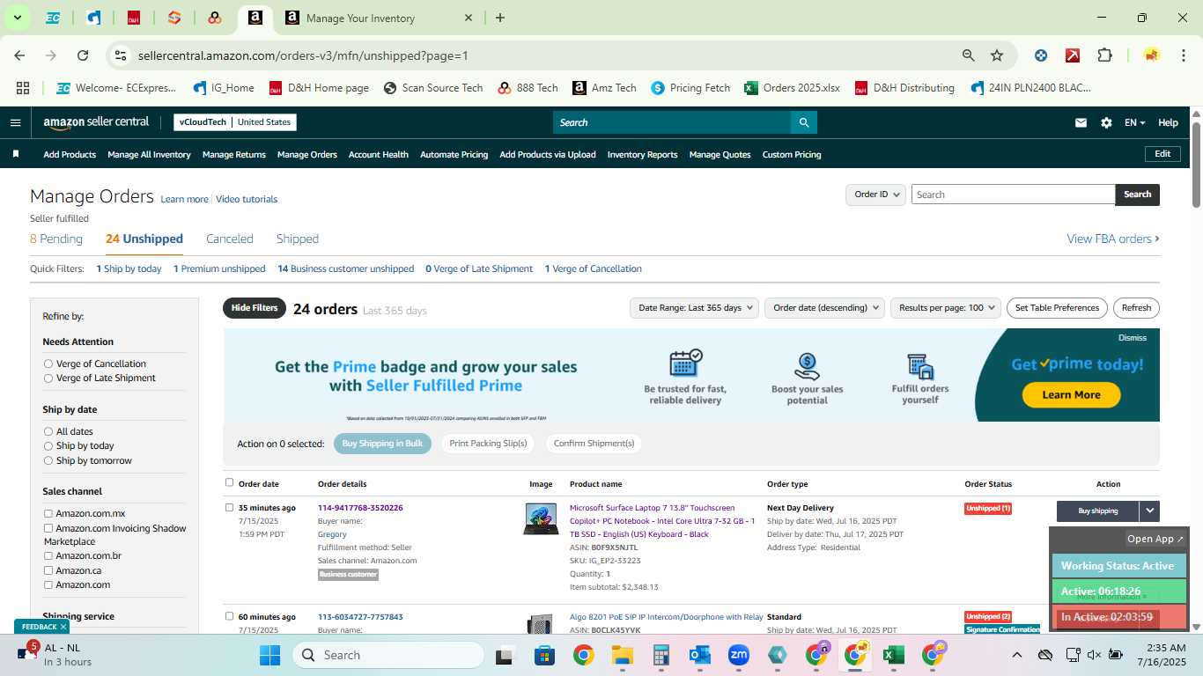Viewport: 1203px width, 676px height.
Task: Open Order date (descending) sort dropdown
Action: [824, 308]
